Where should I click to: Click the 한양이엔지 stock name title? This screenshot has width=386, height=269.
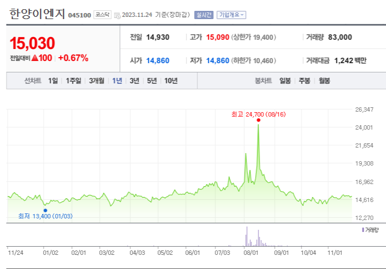tap(37, 14)
